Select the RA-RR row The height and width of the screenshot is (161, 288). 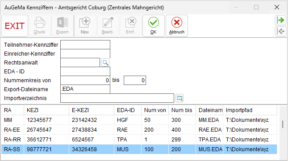[x=139, y=140]
